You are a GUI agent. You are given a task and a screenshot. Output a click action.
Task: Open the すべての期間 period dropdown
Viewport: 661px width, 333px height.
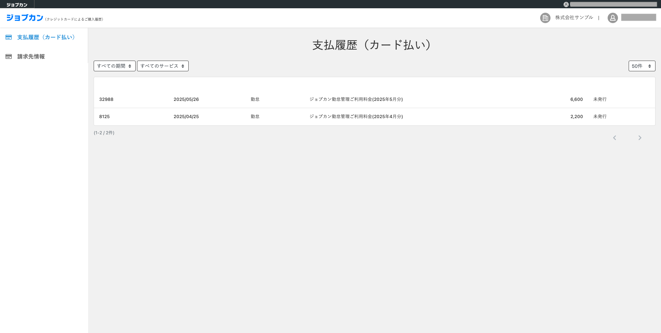point(114,66)
